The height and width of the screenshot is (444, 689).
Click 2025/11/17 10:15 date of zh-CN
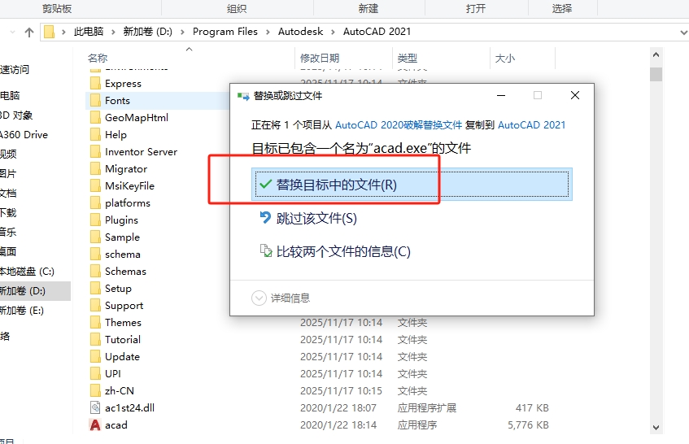pos(342,391)
